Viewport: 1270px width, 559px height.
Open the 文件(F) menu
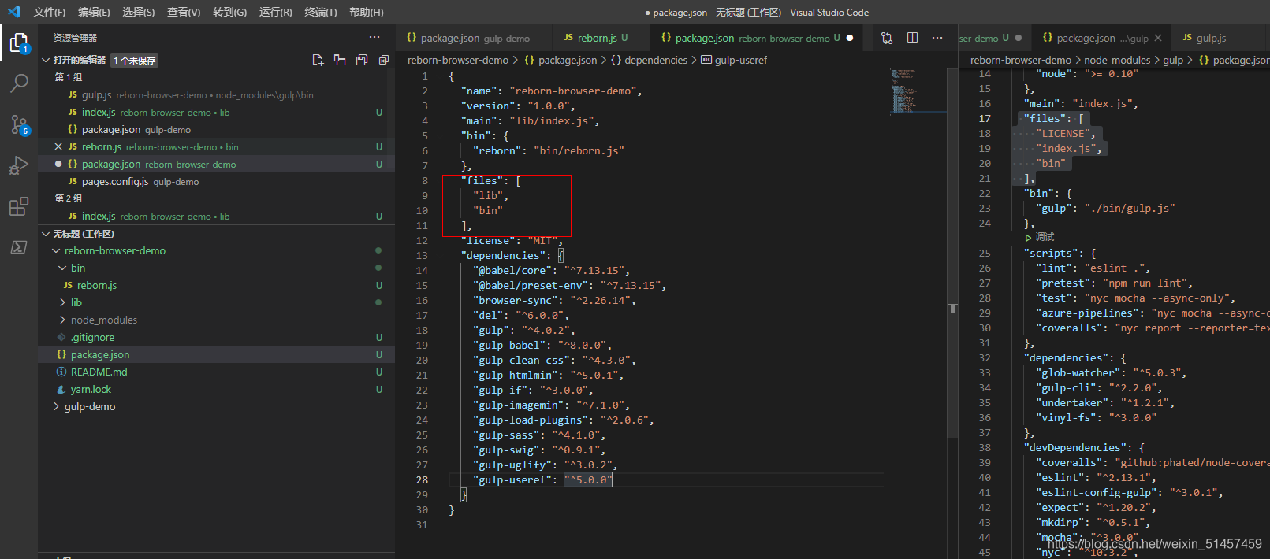coord(50,12)
